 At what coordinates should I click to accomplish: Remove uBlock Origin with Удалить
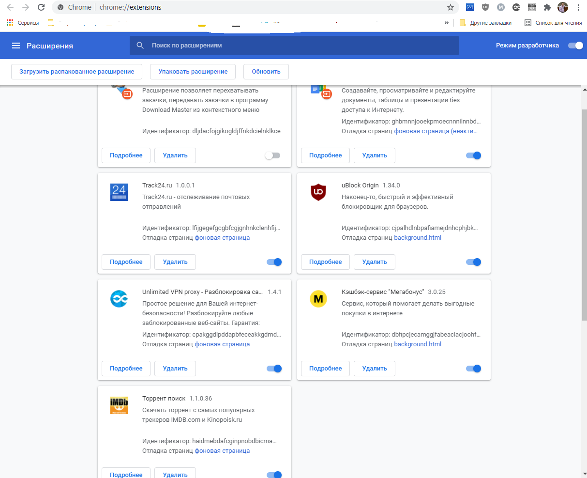pos(375,262)
